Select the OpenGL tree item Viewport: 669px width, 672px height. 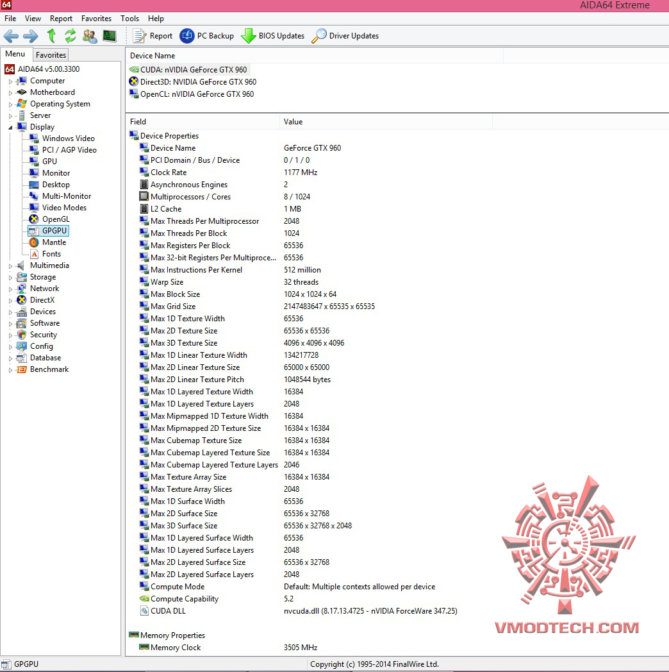pyautogui.click(x=49, y=219)
